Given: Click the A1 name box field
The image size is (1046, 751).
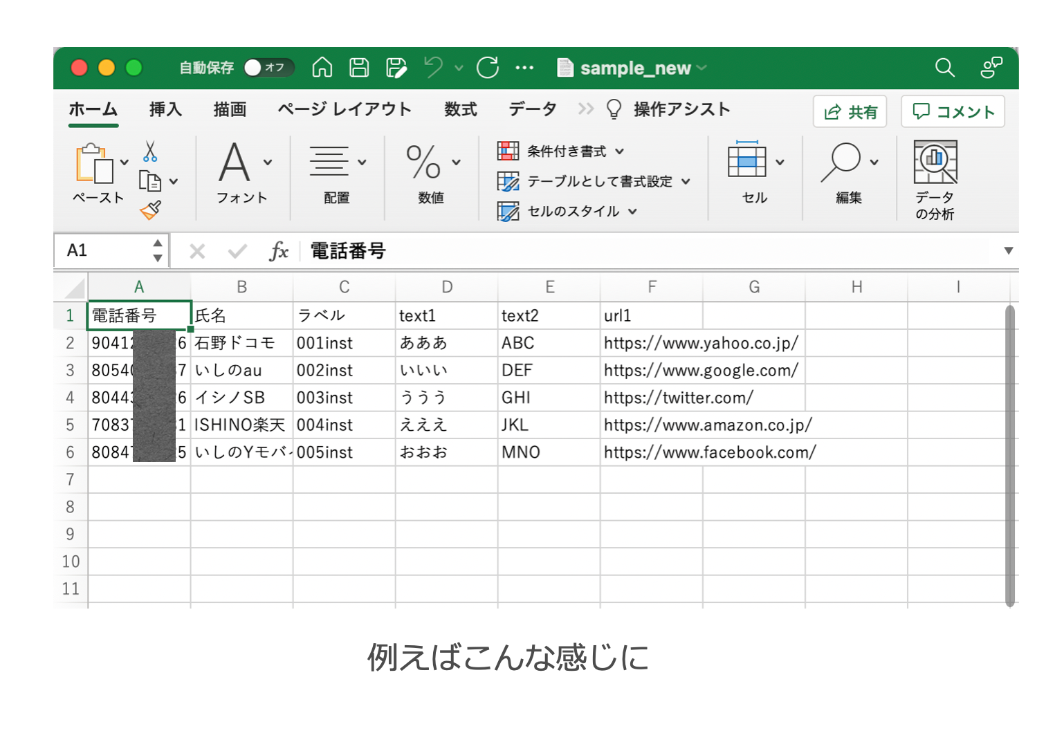Looking at the screenshot, I should (x=104, y=250).
